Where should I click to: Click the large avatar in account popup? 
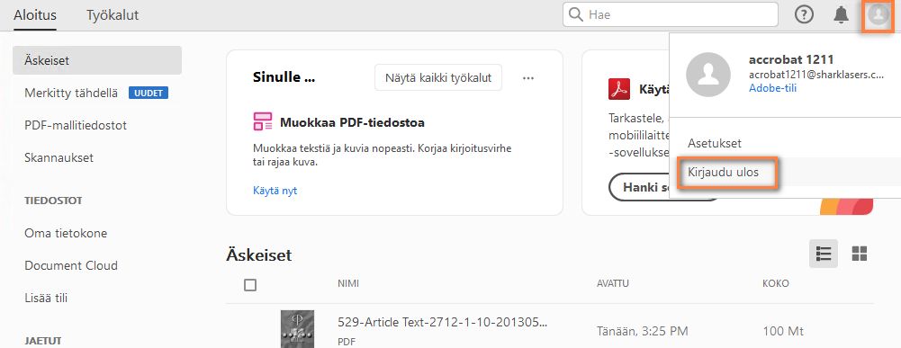click(707, 75)
